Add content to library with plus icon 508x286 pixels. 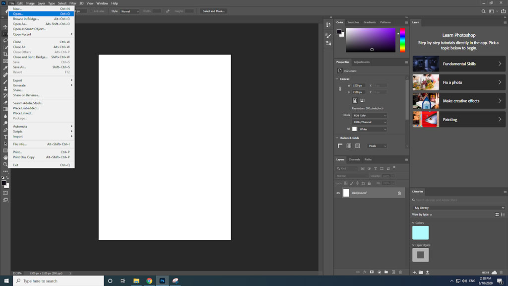pyautogui.click(x=414, y=273)
